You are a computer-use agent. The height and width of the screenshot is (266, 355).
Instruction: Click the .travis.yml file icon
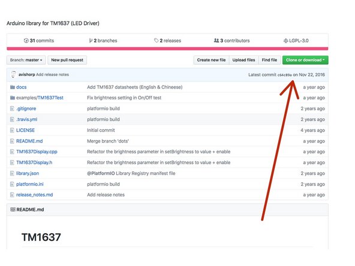(x=12, y=119)
